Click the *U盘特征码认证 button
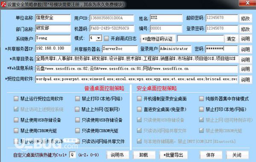Viewport: 256px width, 162px height. click(x=158, y=39)
